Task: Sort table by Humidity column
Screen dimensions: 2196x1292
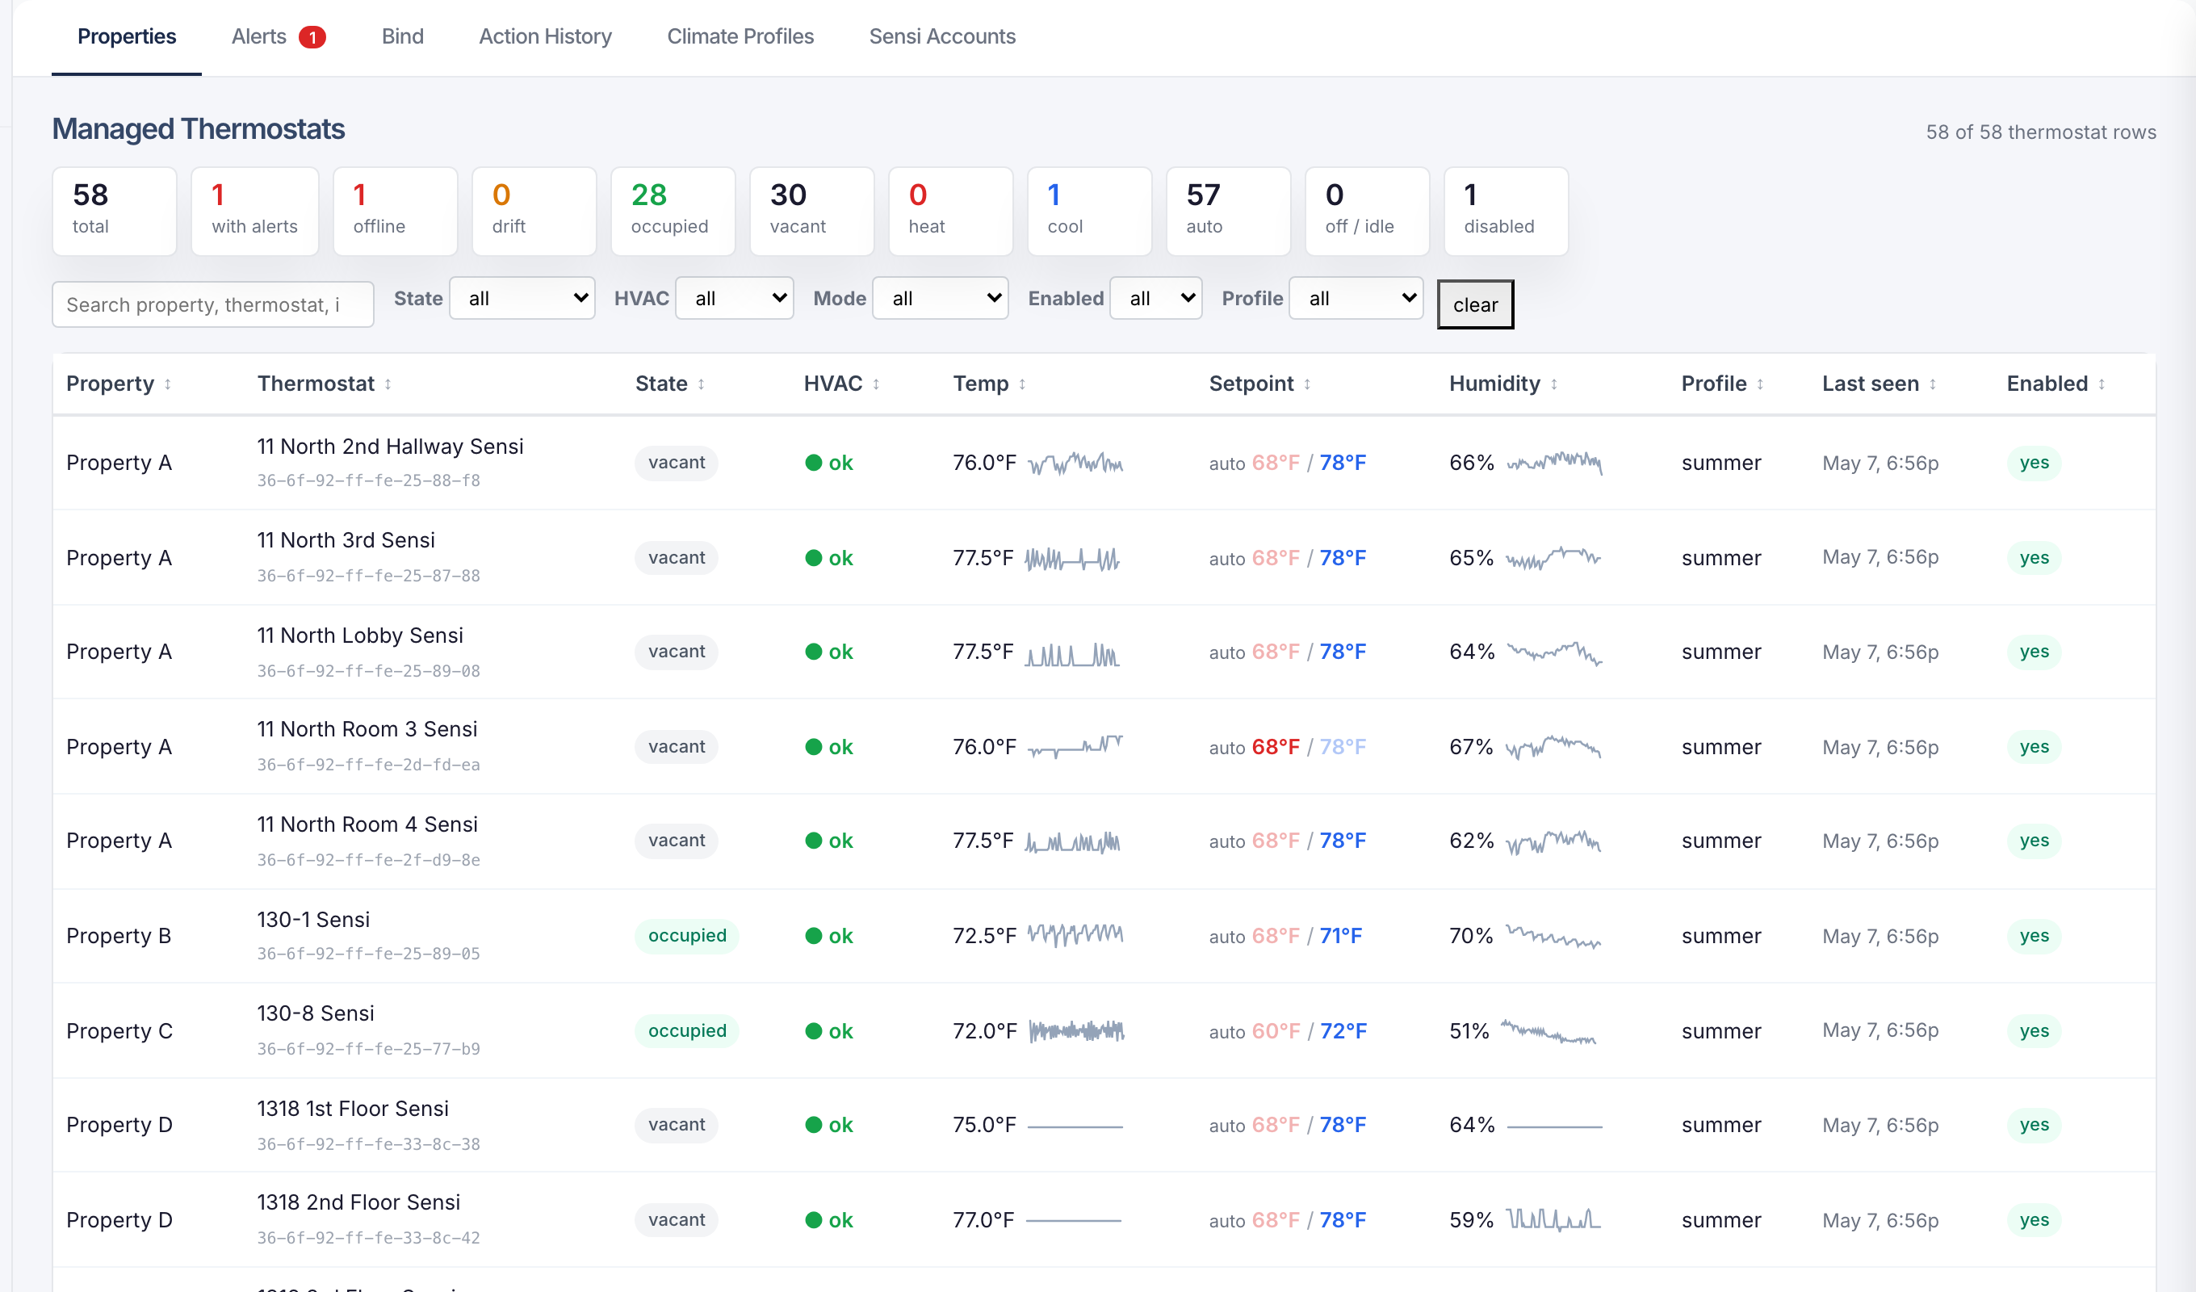Action: pyautogui.click(x=1502, y=384)
